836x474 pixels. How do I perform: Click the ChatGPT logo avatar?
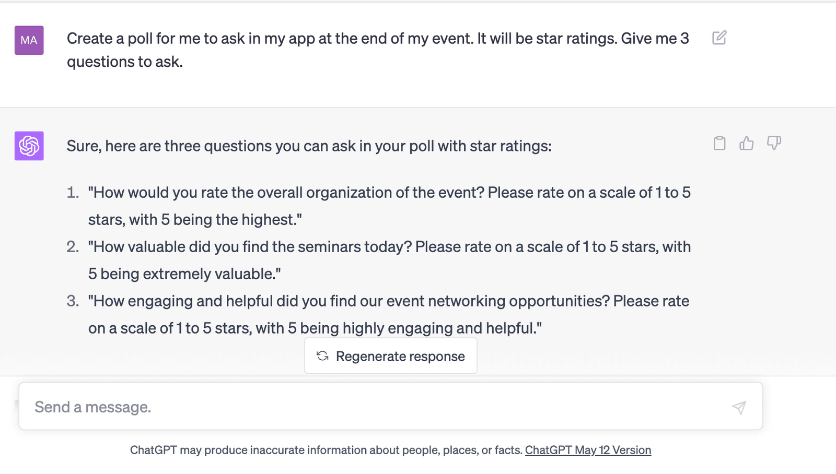[29, 146]
